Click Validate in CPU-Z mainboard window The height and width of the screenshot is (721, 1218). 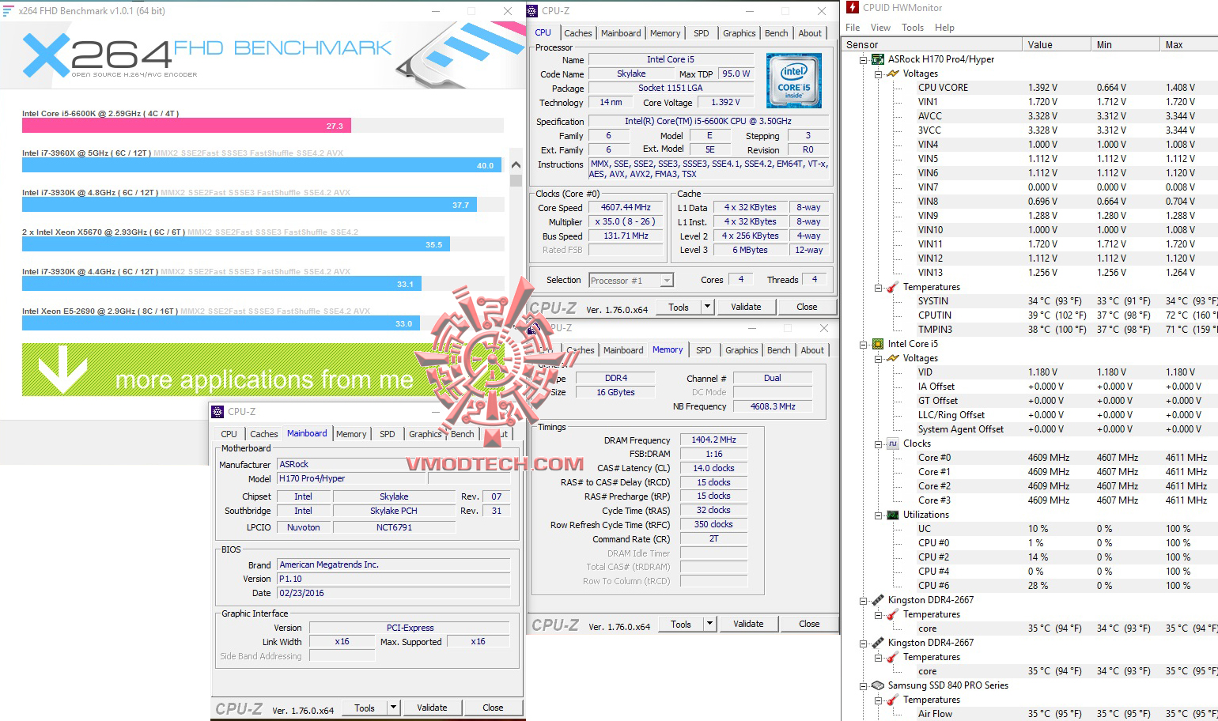point(432,708)
